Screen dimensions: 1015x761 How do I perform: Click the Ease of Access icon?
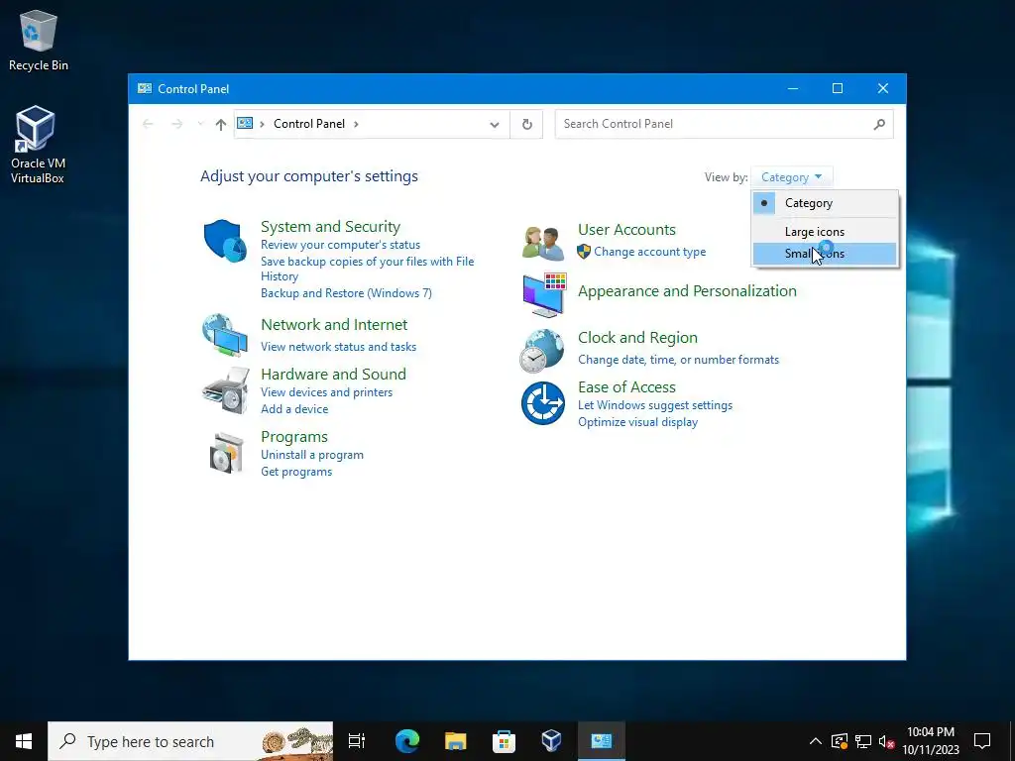(542, 403)
